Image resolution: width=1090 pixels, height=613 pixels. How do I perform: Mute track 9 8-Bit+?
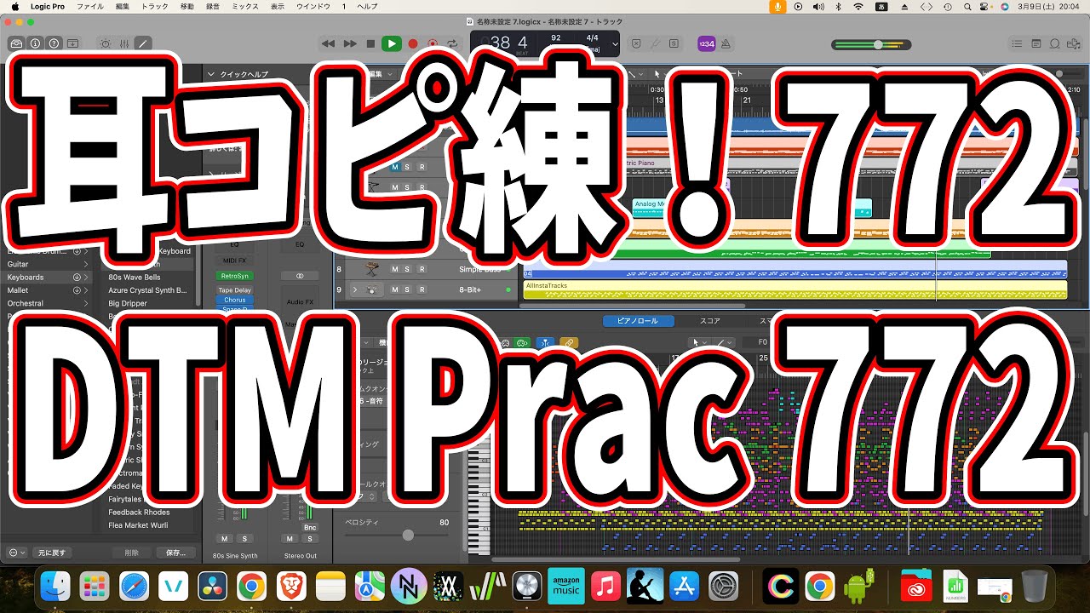394,289
